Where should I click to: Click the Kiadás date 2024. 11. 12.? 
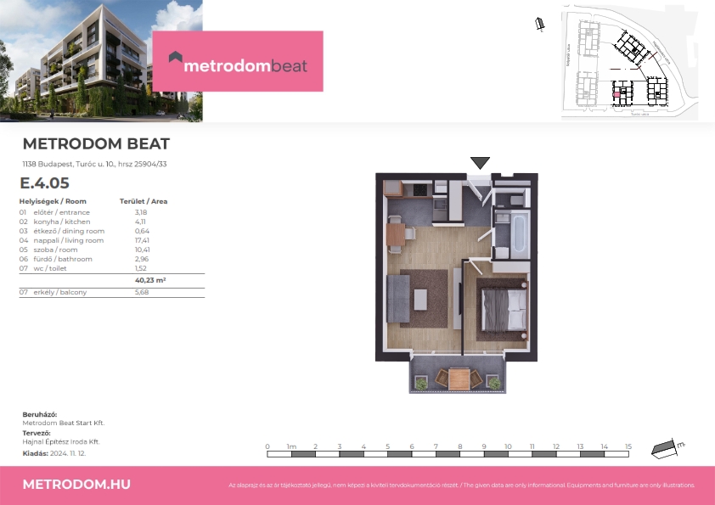(x=67, y=453)
